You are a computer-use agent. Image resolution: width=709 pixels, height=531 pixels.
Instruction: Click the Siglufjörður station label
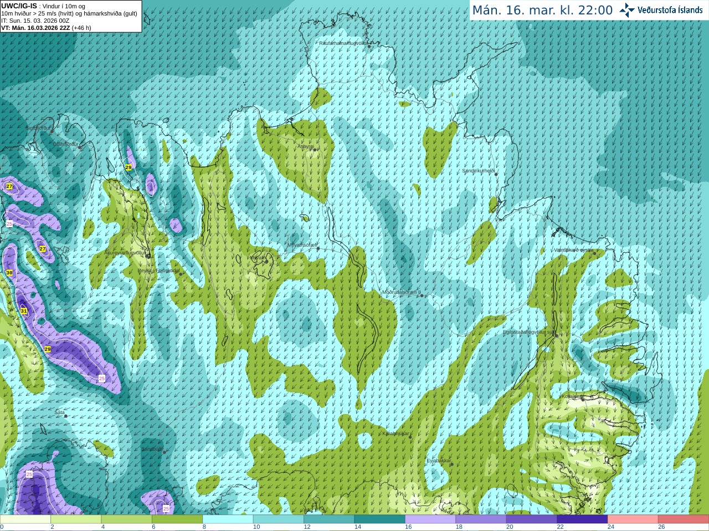tap(38, 128)
